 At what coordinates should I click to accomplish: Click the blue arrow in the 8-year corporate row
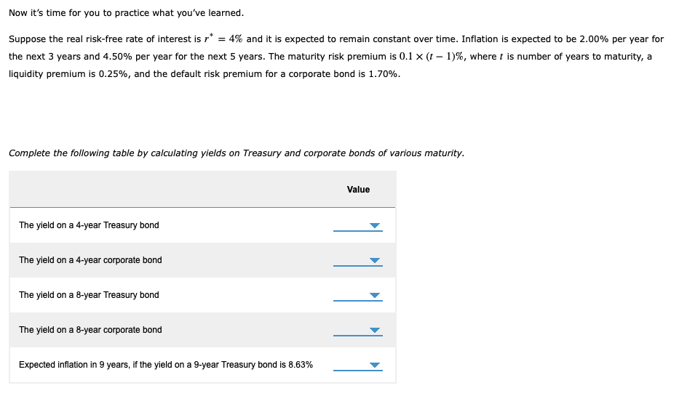tap(375, 331)
